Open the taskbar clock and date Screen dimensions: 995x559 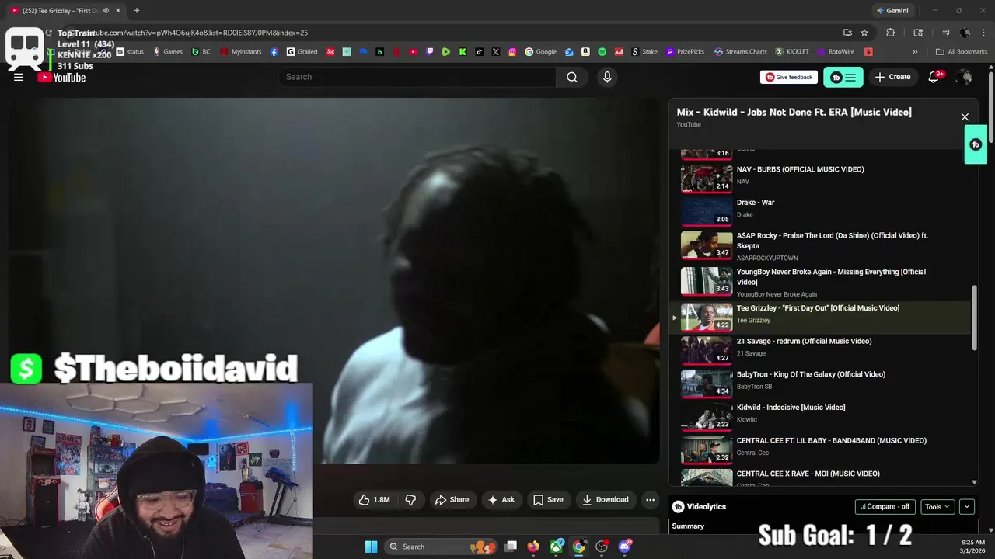coord(973,547)
